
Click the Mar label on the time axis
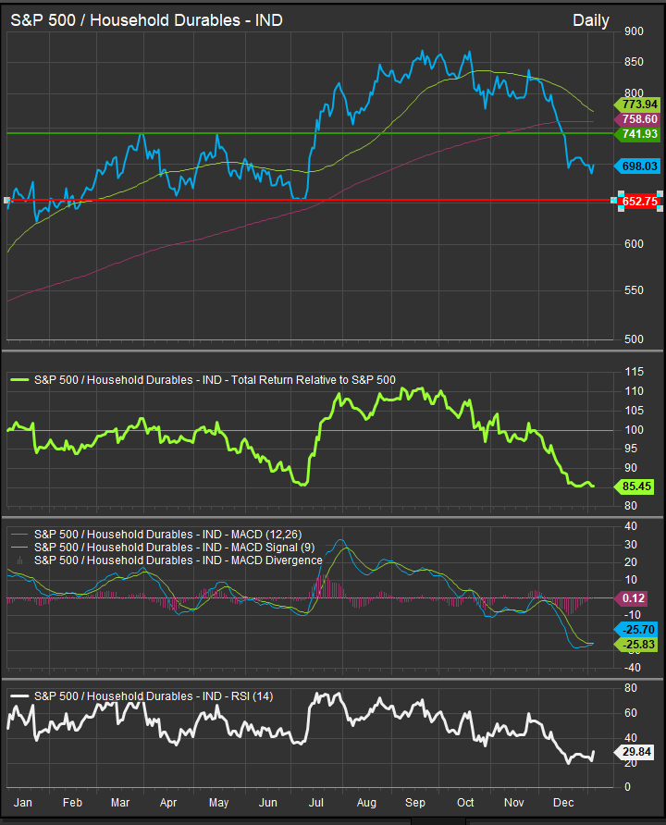[x=120, y=803]
